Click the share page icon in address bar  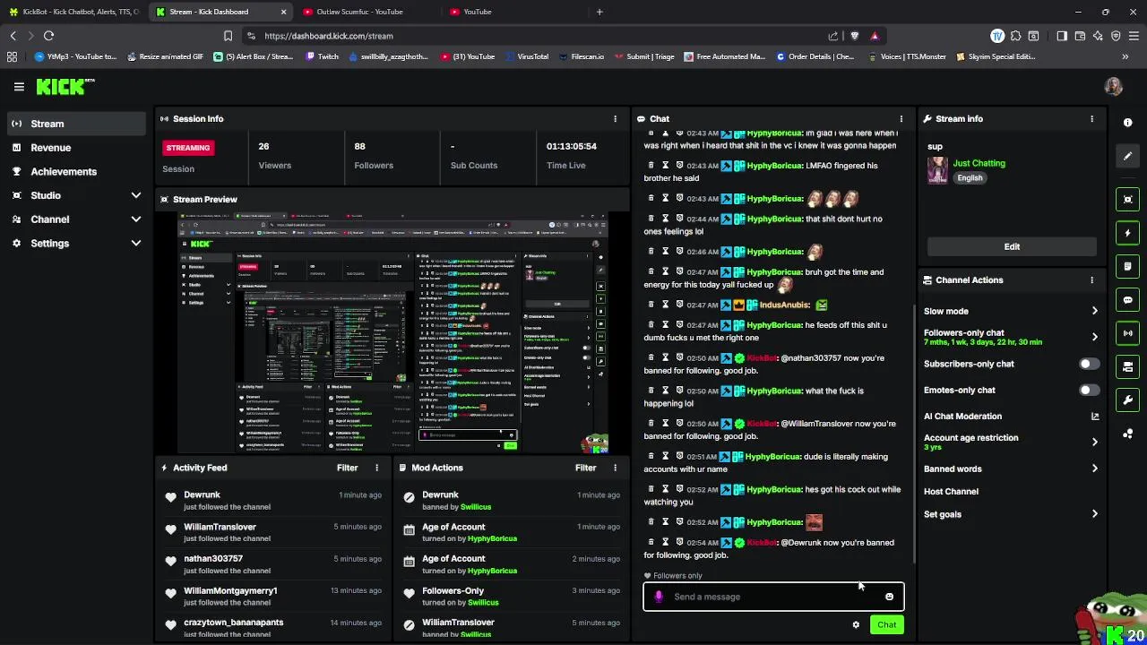833,36
